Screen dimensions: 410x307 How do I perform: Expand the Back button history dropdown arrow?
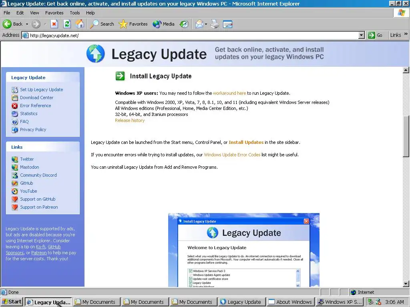pos(27,24)
